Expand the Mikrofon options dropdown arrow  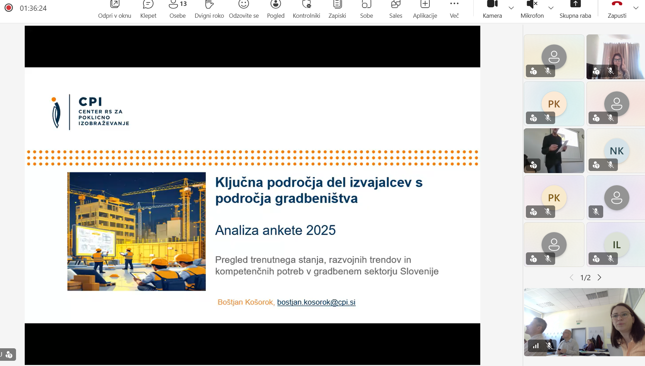[x=551, y=8]
